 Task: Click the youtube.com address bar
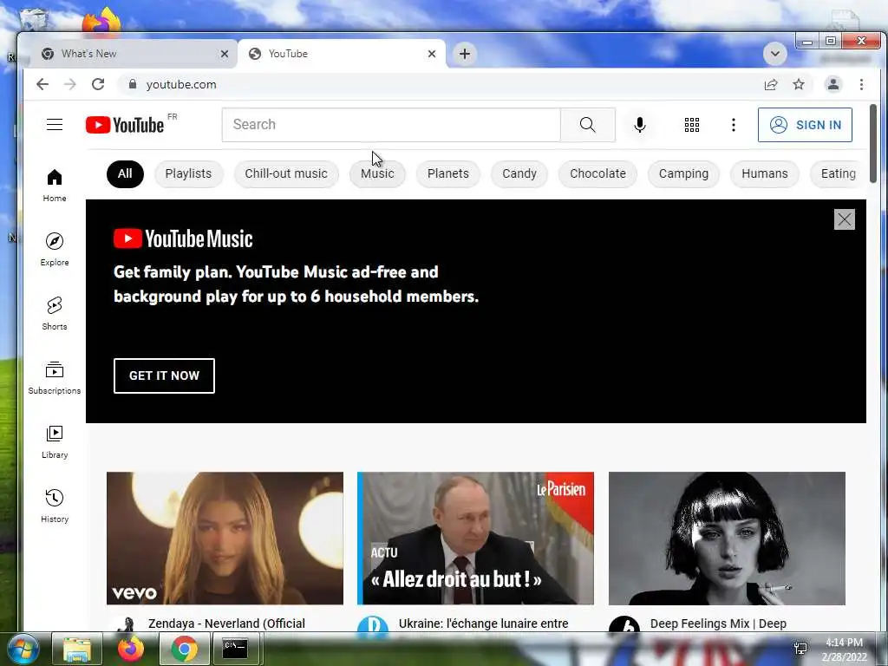click(436, 84)
